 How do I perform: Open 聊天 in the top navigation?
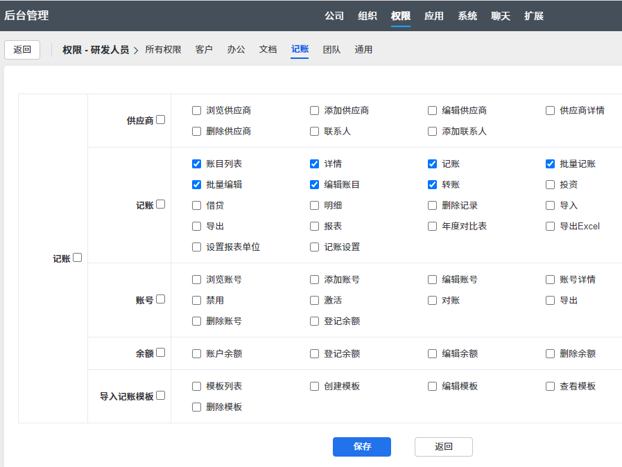tap(501, 16)
